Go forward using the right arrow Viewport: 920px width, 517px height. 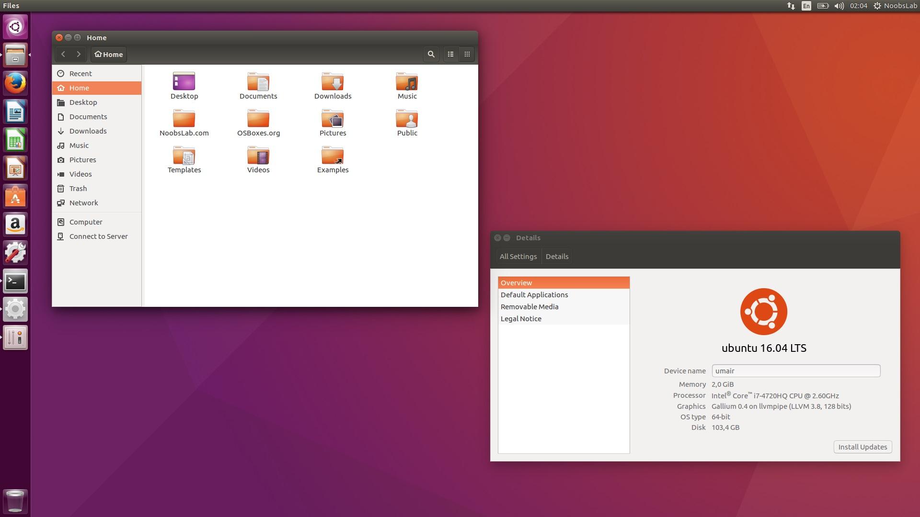click(x=79, y=55)
